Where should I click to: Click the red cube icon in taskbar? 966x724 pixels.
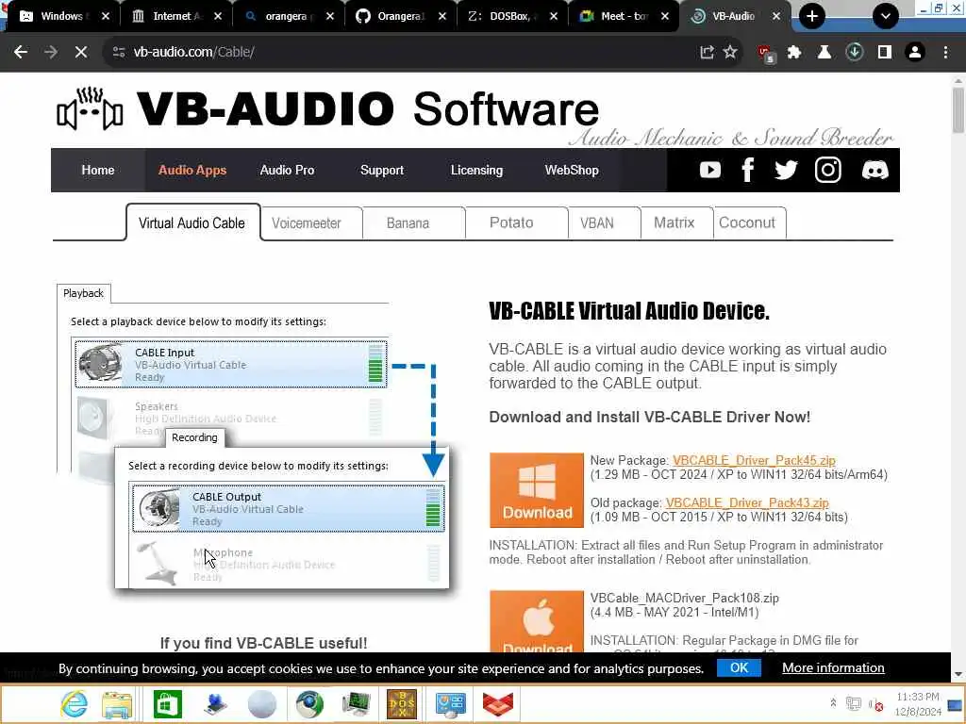tap(498, 704)
